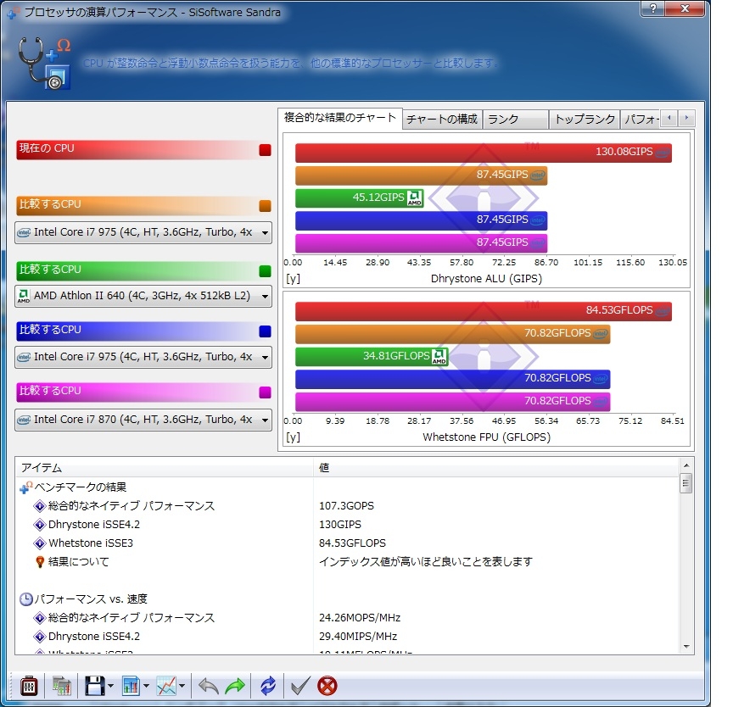Click the red cancel X icon
The image size is (733, 707).
327,686
